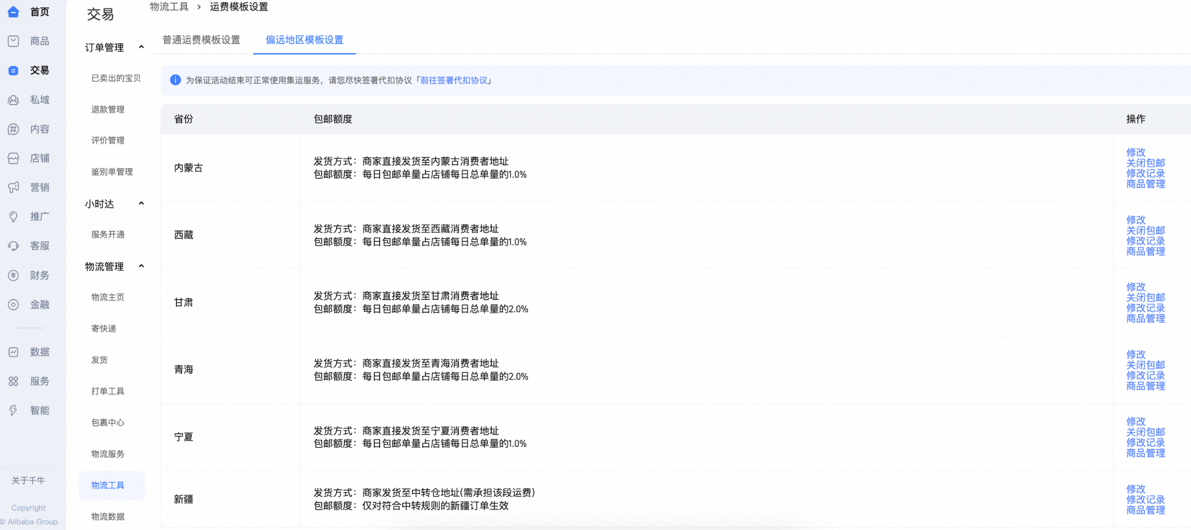Click 修改 for 内蒙古 row

(1136, 152)
